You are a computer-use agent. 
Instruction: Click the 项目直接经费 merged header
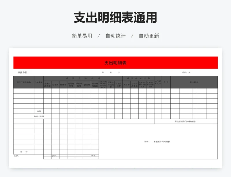click(83, 79)
